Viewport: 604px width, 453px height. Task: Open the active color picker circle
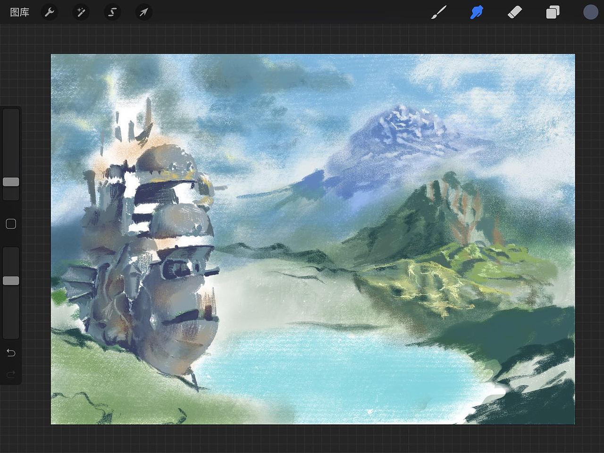(x=590, y=12)
